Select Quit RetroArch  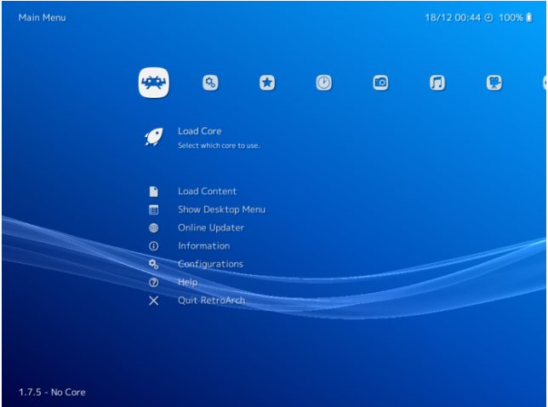[211, 301]
